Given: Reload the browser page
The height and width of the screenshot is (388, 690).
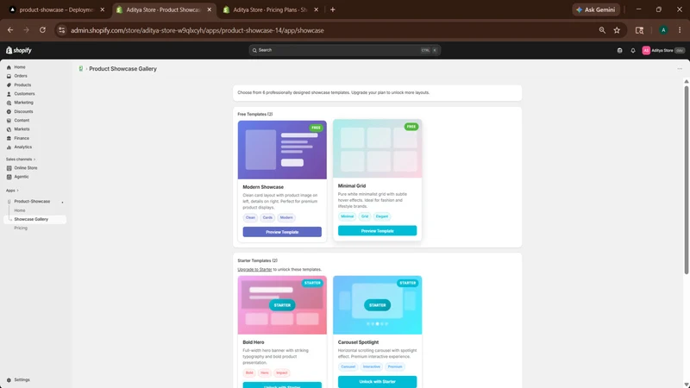Looking at the screenshot, I should pyautogui.click(x=42, y=30).
